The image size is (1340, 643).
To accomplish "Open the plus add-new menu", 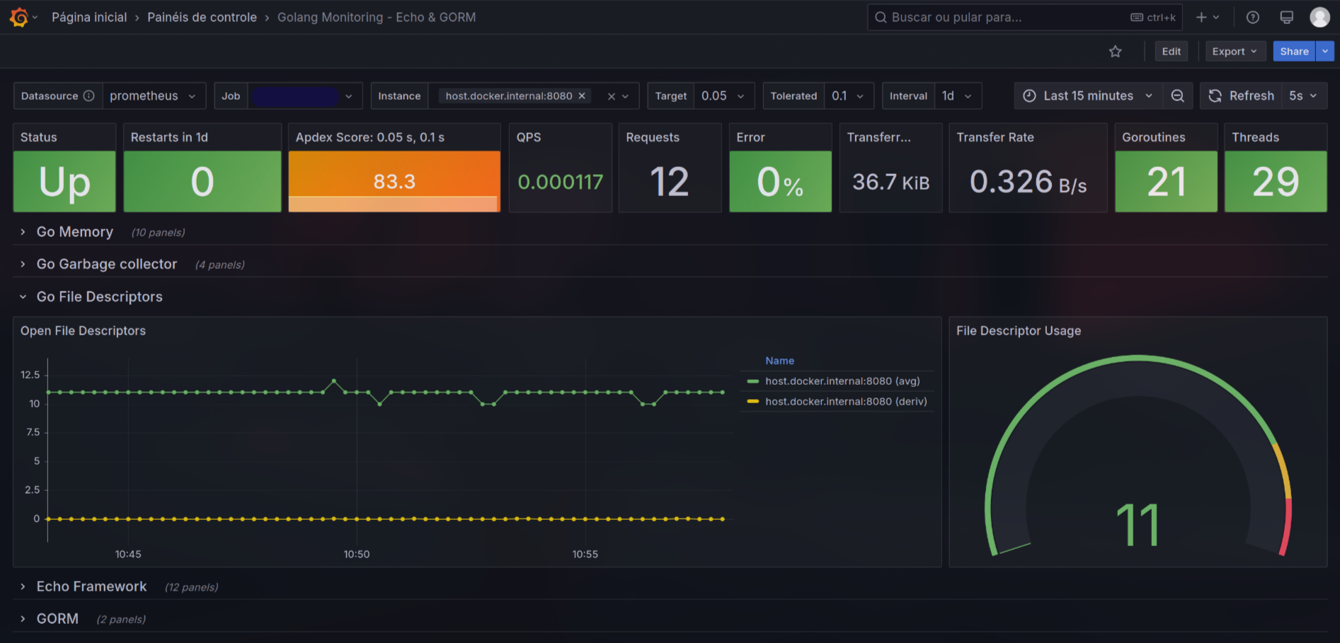I will (1208, 17).
